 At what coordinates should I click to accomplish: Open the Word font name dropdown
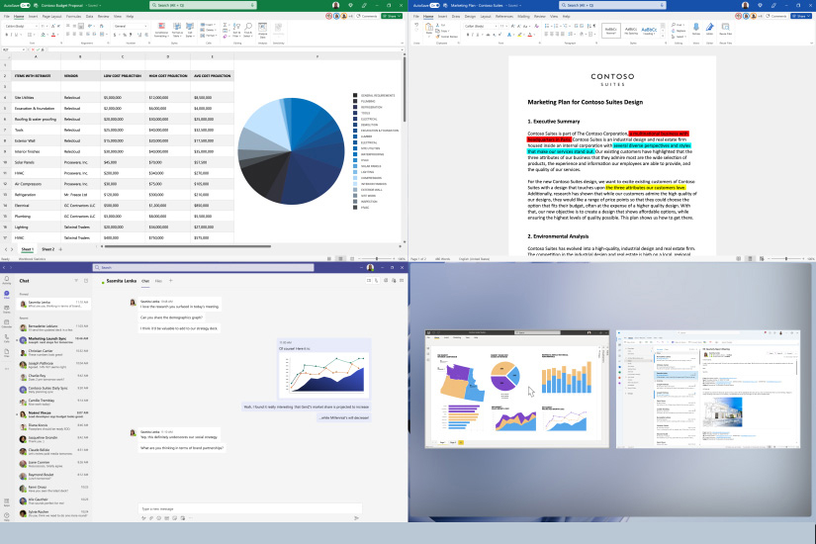tap(496, 26)
